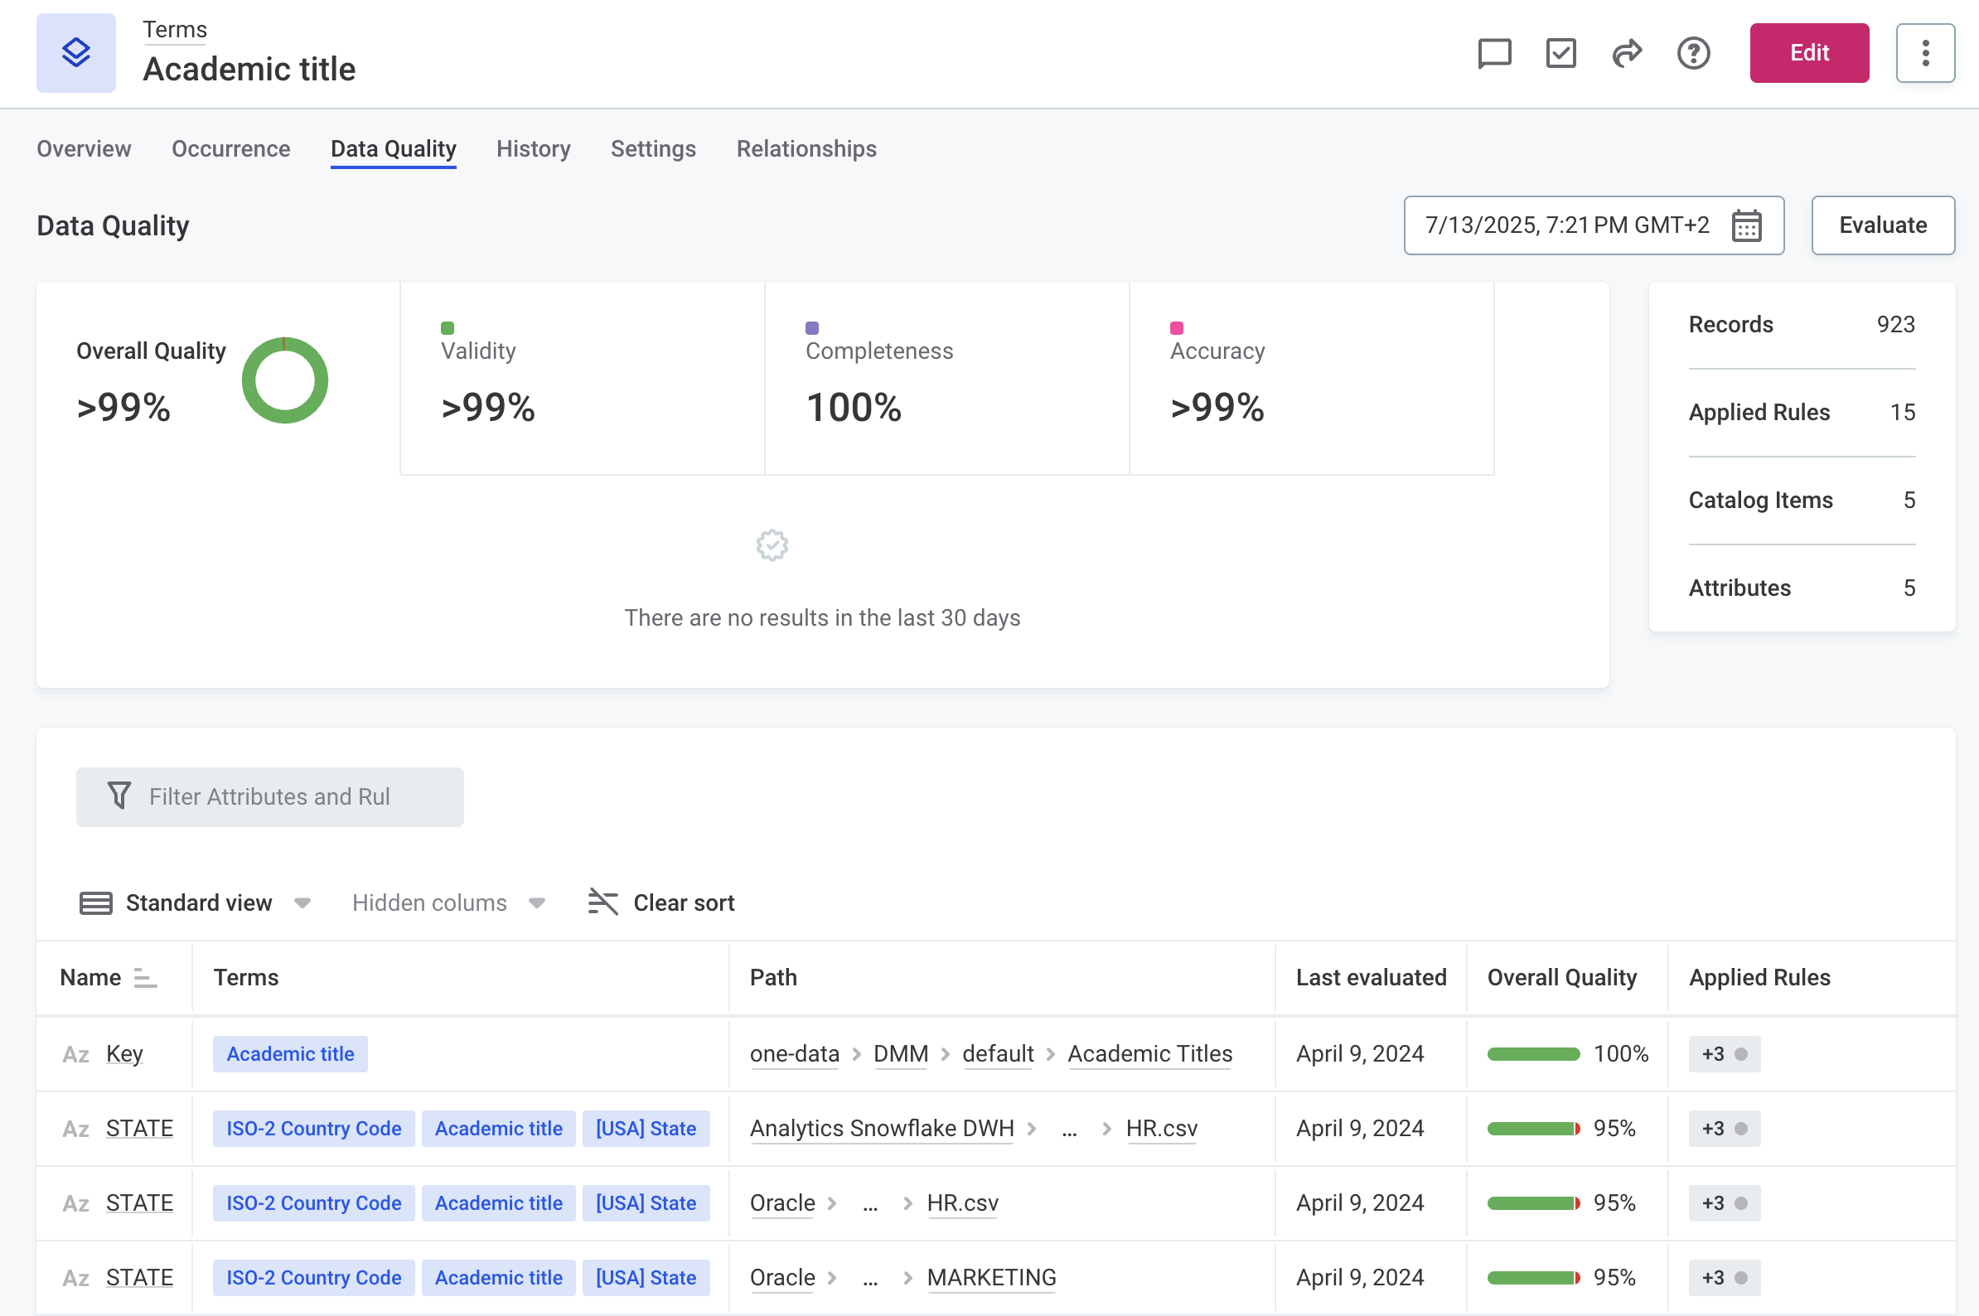Click the Overall Quality donut chart
Image resolution: width=1979 pixels, height=1316 pixels.
coord(284,380)
